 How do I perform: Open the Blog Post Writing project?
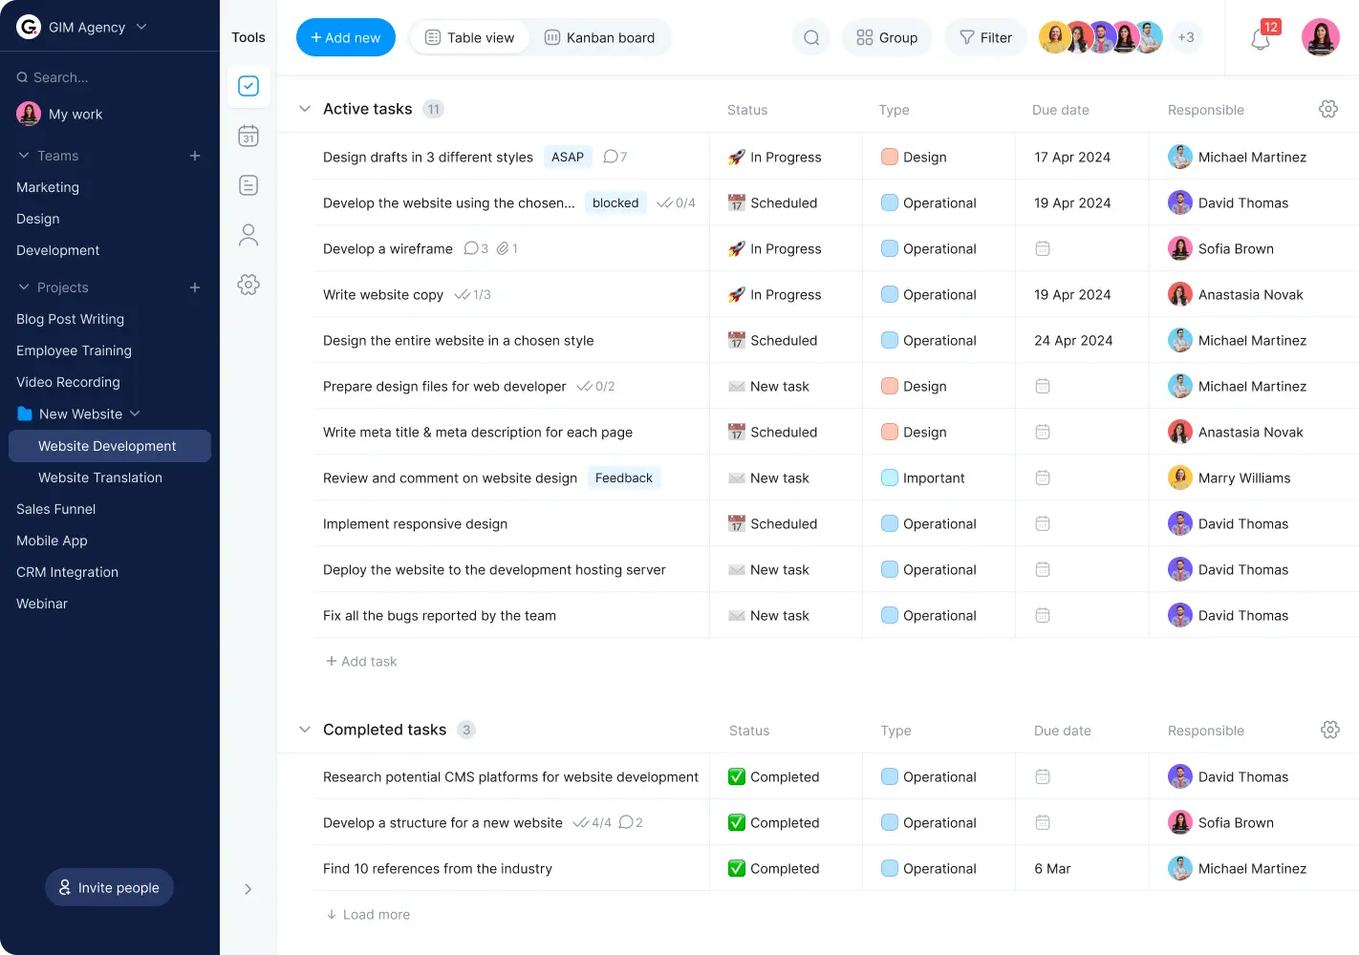[70, 319]
